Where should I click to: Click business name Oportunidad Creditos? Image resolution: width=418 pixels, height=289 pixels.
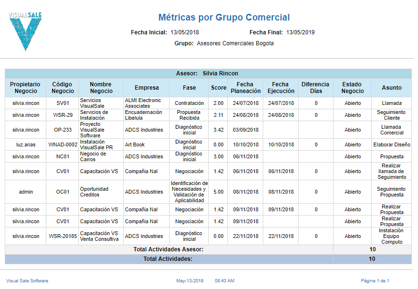(x=94, y=192)
